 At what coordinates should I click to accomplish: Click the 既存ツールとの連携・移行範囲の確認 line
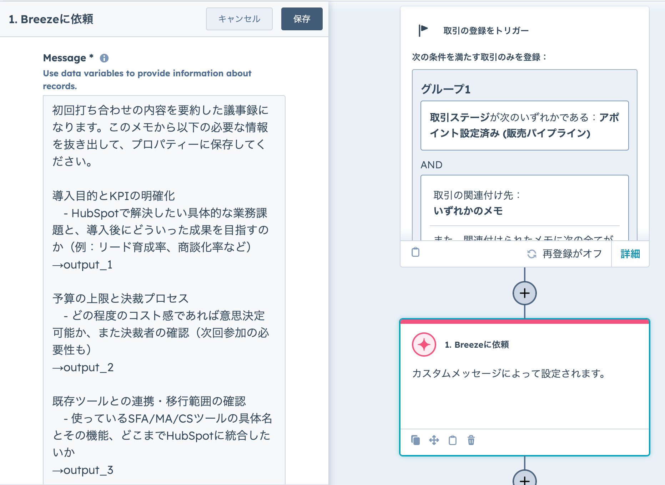coord(149,401)
